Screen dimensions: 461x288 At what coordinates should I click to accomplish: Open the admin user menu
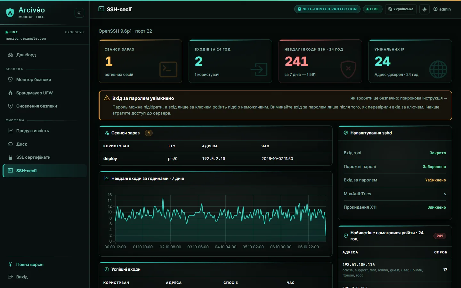pyautogui.click(x=442, y=9)
